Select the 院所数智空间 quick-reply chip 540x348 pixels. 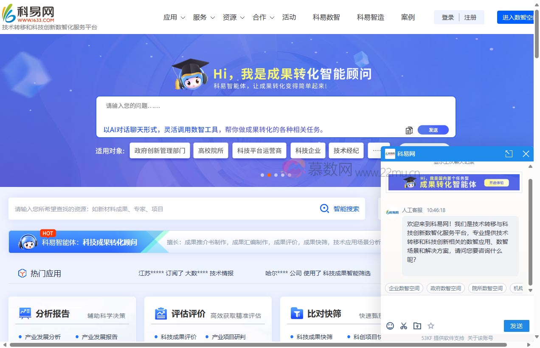pyautogui.click(x=487, y=288)
